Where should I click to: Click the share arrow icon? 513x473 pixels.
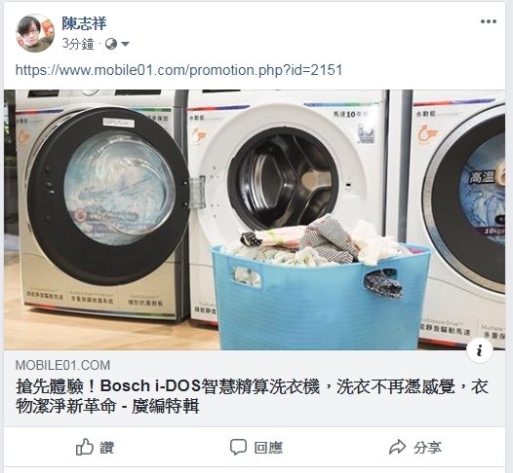397,447
